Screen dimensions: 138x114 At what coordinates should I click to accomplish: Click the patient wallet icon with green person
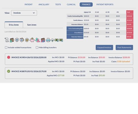click(x=12, y=40)
